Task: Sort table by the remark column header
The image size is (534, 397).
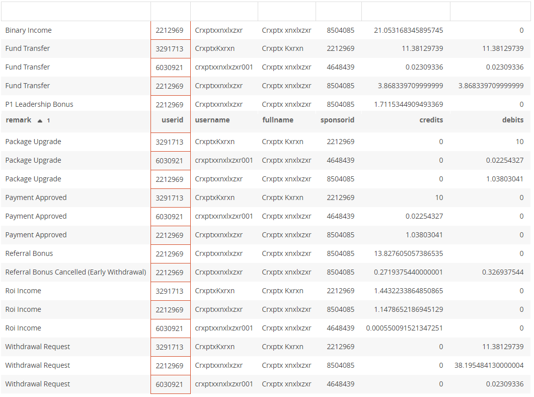Action: pyautogui.click(x=19, y=120)
